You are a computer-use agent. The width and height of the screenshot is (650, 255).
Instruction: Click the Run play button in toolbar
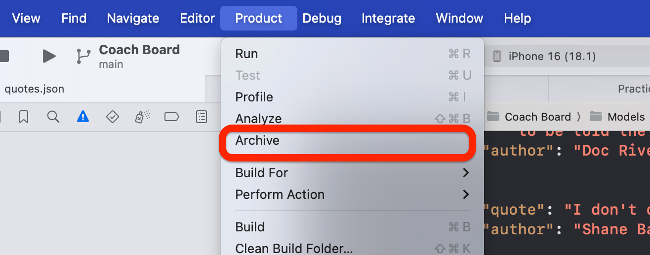coord(49,56)
